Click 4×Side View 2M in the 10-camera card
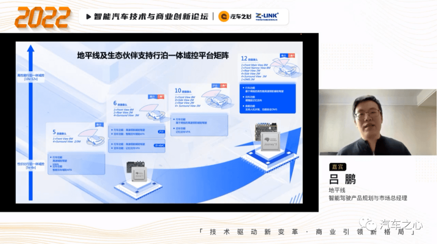 (x=185, y=100)
